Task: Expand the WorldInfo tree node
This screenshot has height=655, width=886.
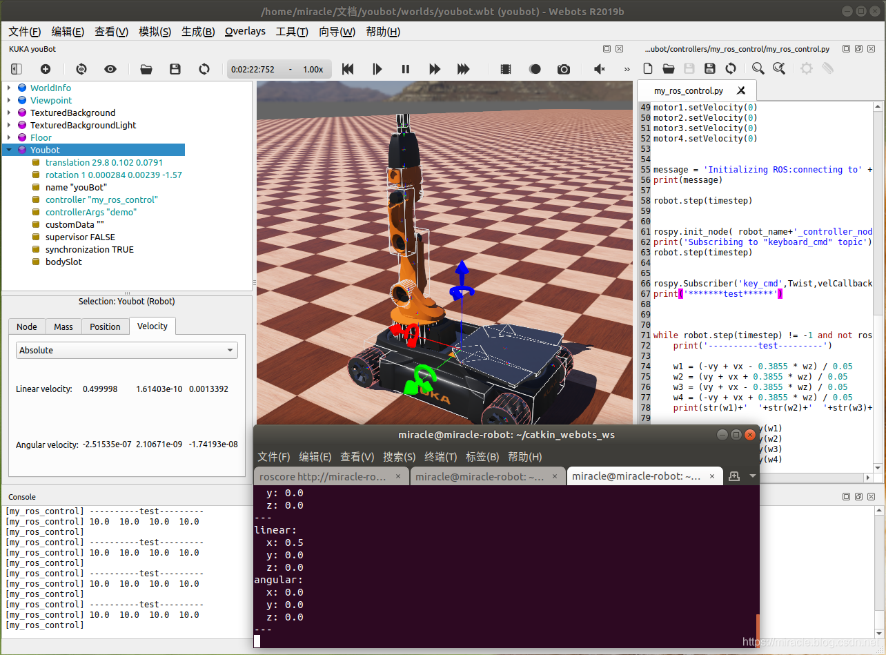Action: coord(9,88)
